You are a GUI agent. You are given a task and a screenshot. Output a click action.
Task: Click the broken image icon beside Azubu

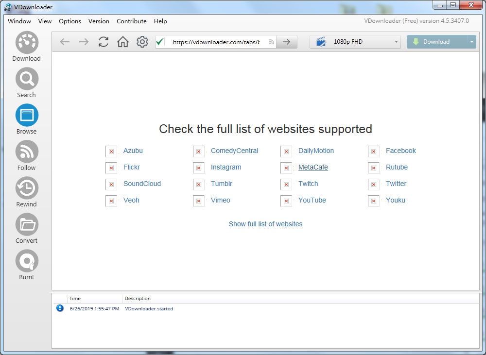click(x=111, y=152)
